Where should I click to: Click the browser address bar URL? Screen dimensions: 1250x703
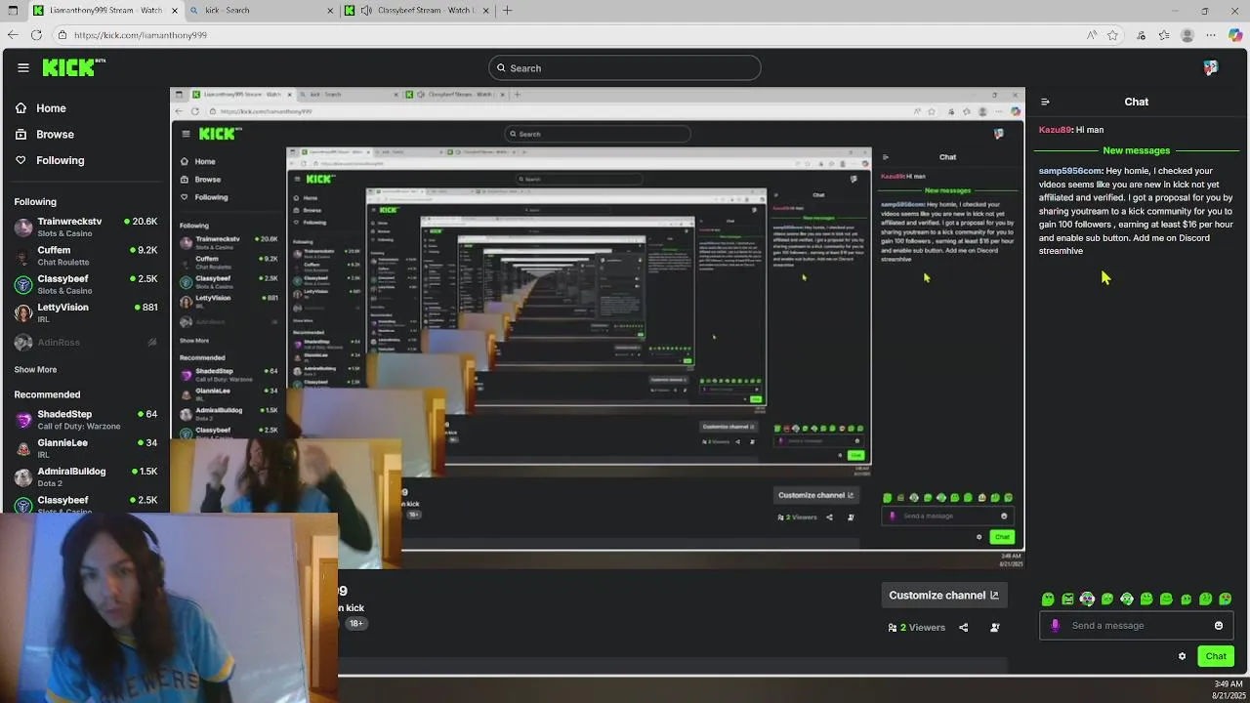[141, 35]
